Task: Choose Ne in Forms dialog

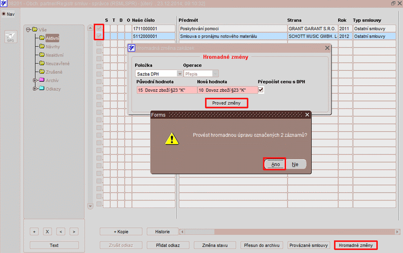Action: click(x=295, y=164)
